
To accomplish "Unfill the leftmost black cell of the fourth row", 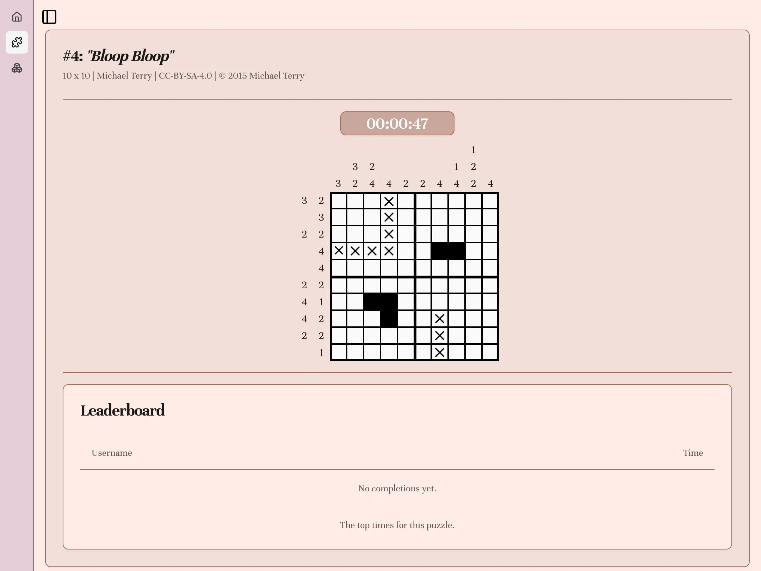I will (x=440, y=251).
